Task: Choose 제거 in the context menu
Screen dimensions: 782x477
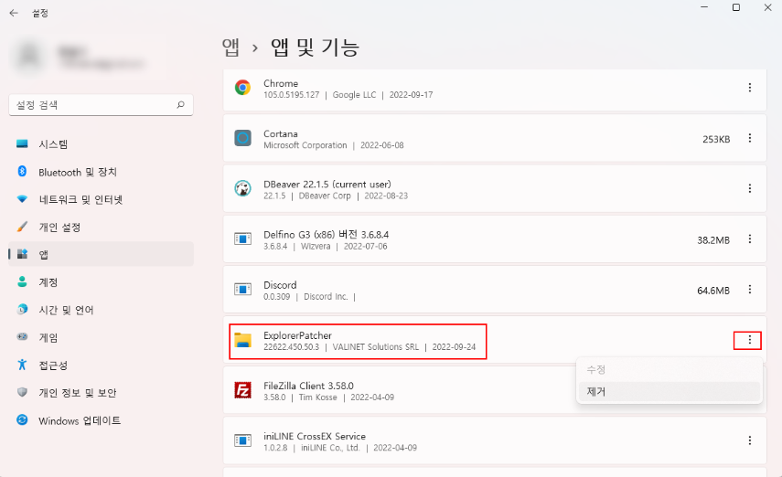Action: (669, 392)
